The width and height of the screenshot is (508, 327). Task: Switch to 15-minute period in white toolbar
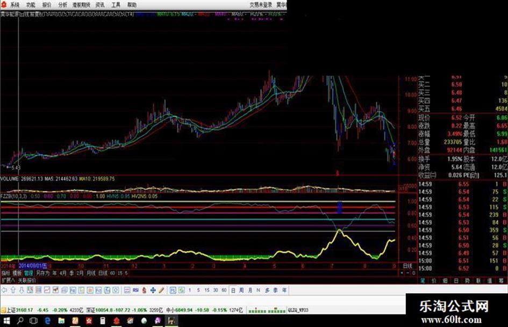[207, 290]
